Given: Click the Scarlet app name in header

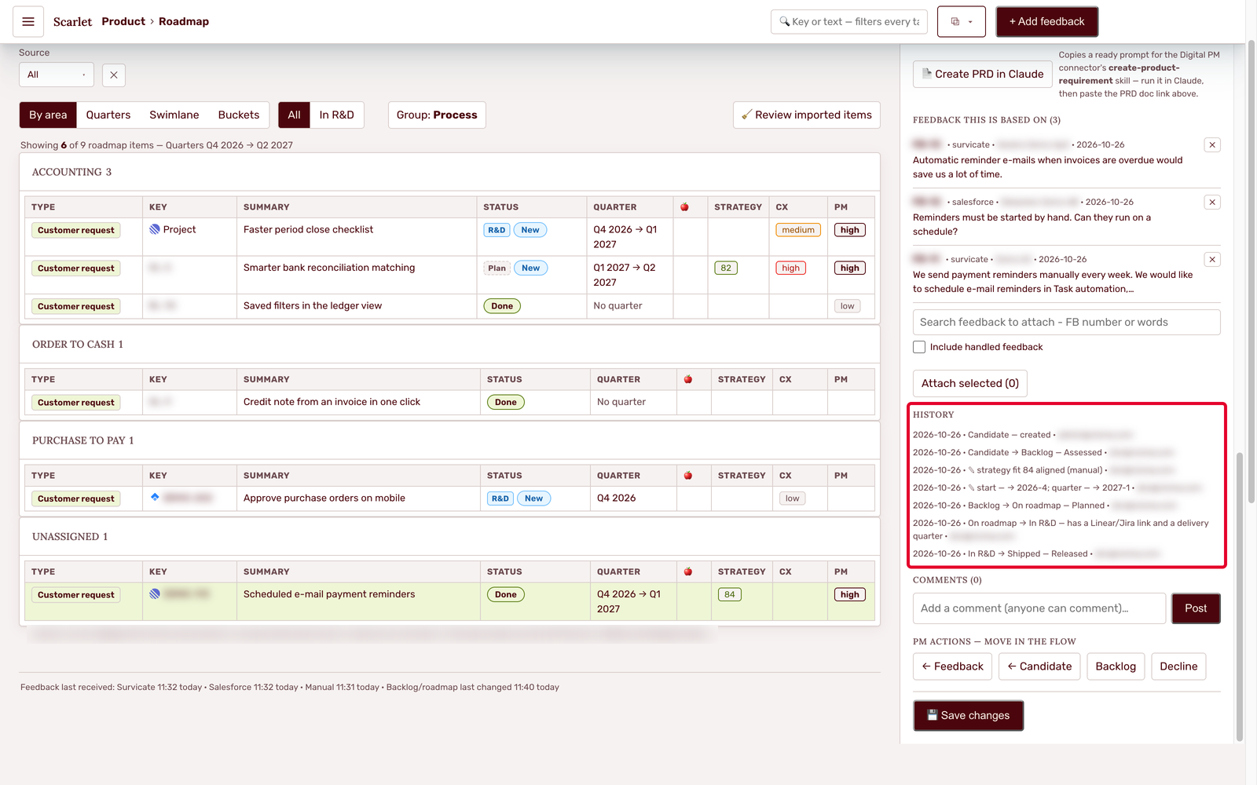Looking at the screenshot, I should 72,22.
